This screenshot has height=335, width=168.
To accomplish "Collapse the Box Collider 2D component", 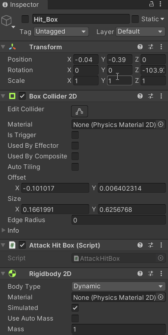I will pos(3,96).
